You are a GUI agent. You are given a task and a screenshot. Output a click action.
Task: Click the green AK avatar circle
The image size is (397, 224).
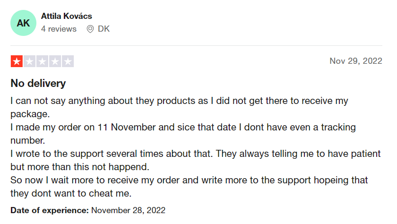[23, 23]
